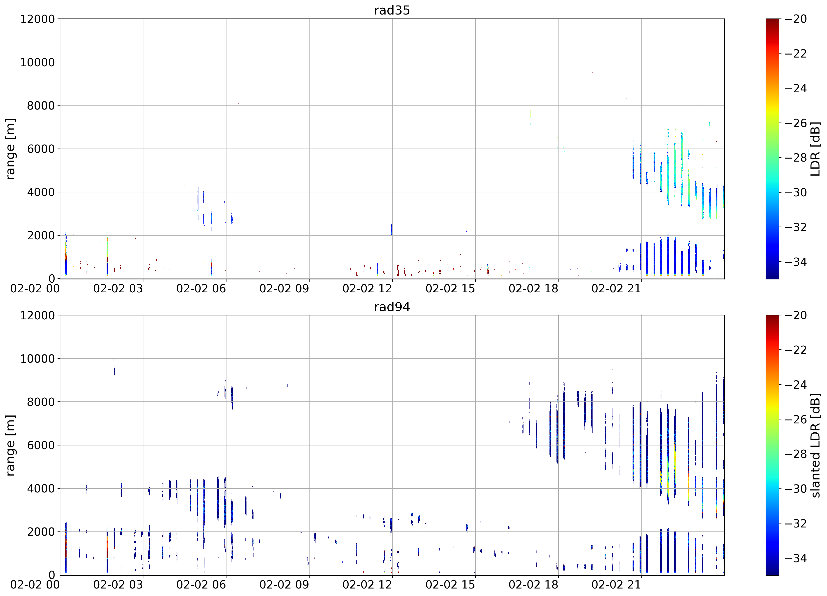Click the −30 tick on rad35 colorbar
827x596 pixels.
(x=796, y=193)
